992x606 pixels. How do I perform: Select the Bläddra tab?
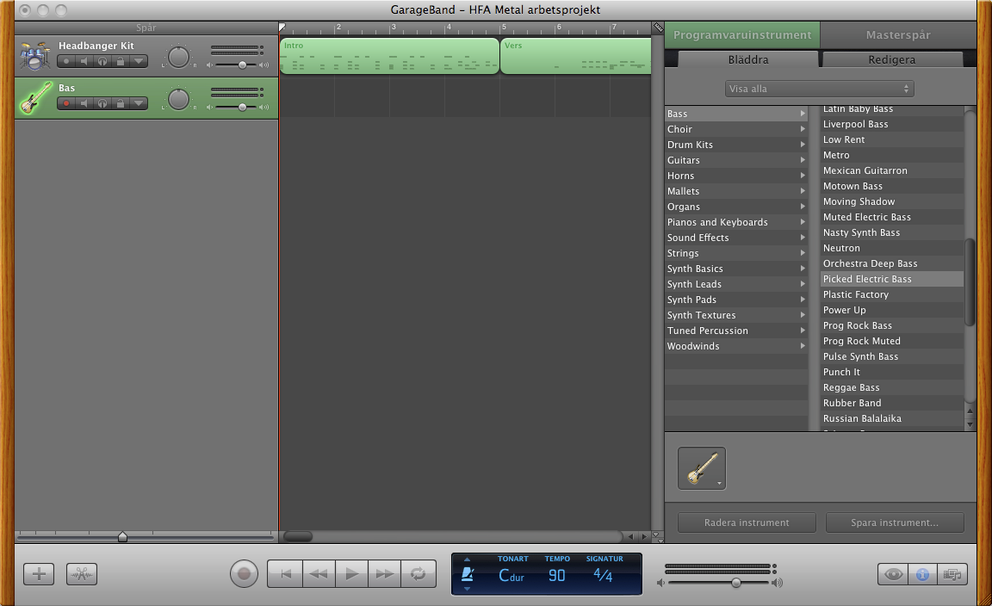tap(747, 59)
